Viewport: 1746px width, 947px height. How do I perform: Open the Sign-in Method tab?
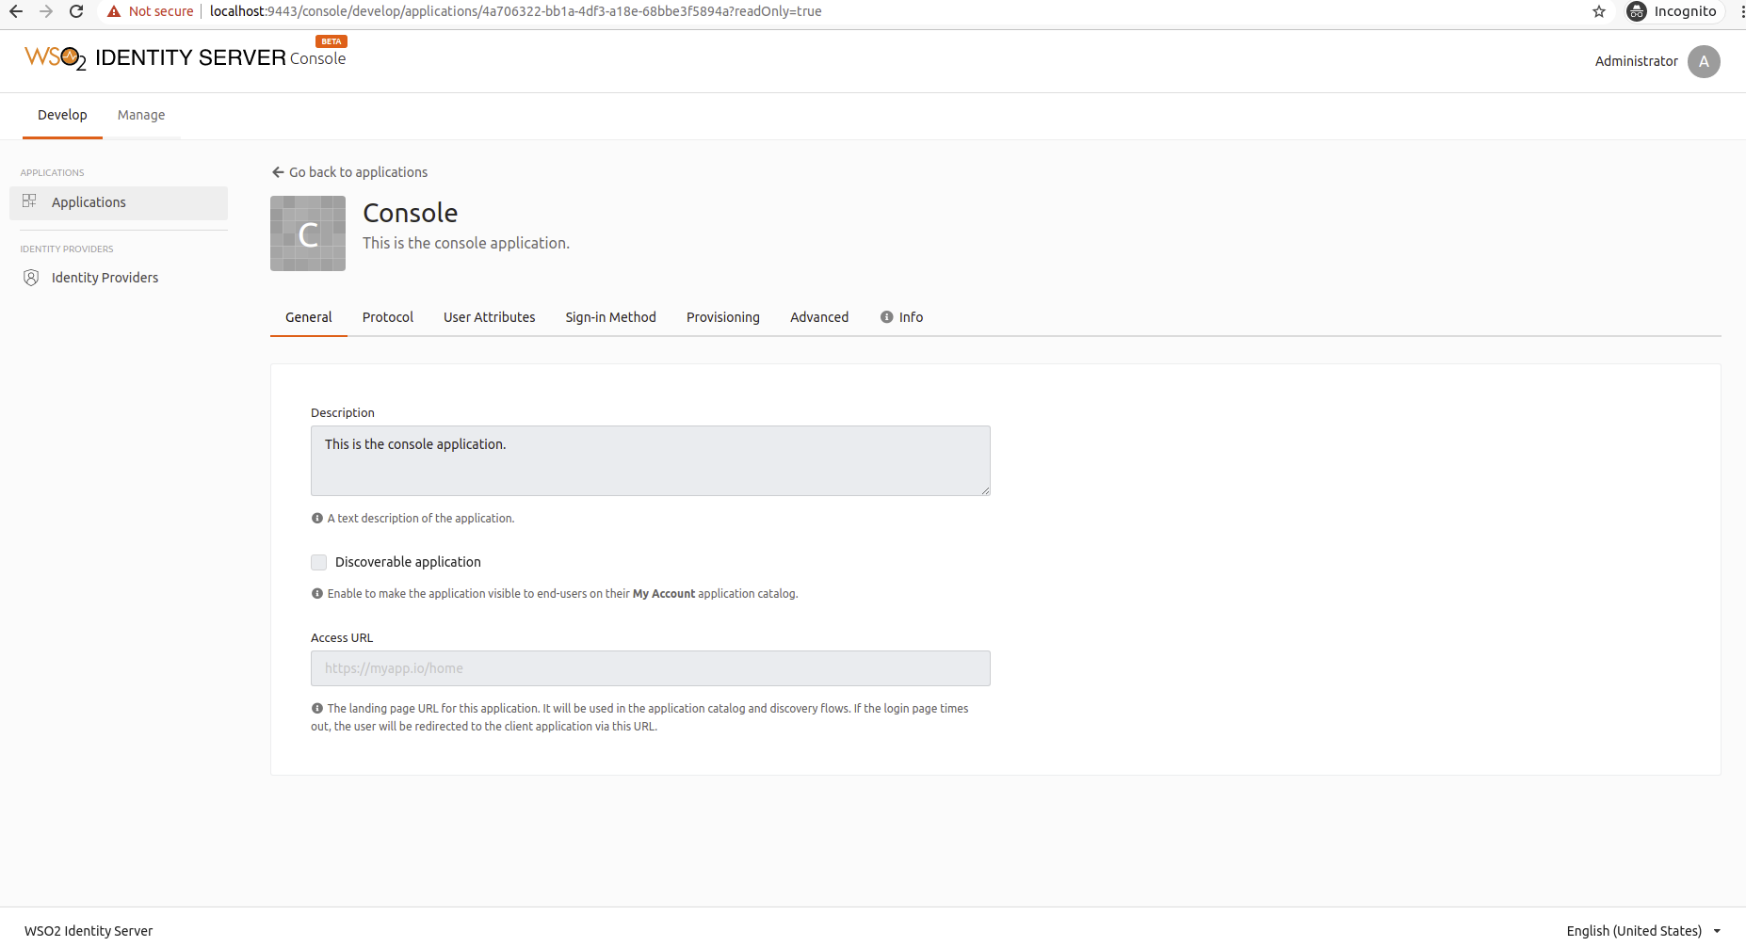pyautogui.click(x=611, y=317)
